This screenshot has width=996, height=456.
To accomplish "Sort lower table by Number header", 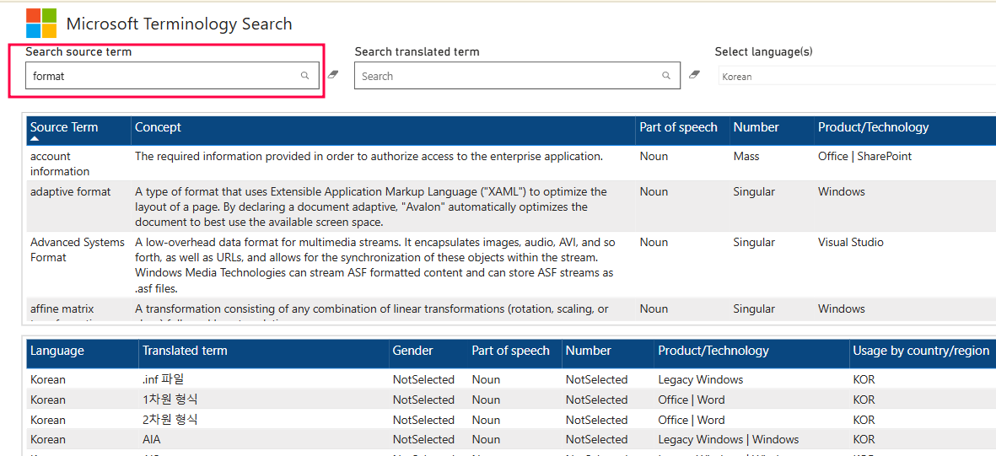I will 588,351.
